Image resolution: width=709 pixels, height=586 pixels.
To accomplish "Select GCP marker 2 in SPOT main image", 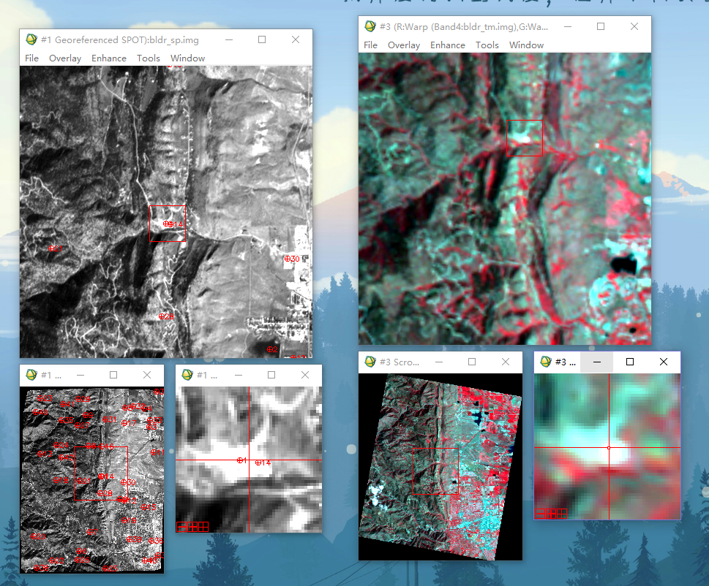I will click(272, 349).
